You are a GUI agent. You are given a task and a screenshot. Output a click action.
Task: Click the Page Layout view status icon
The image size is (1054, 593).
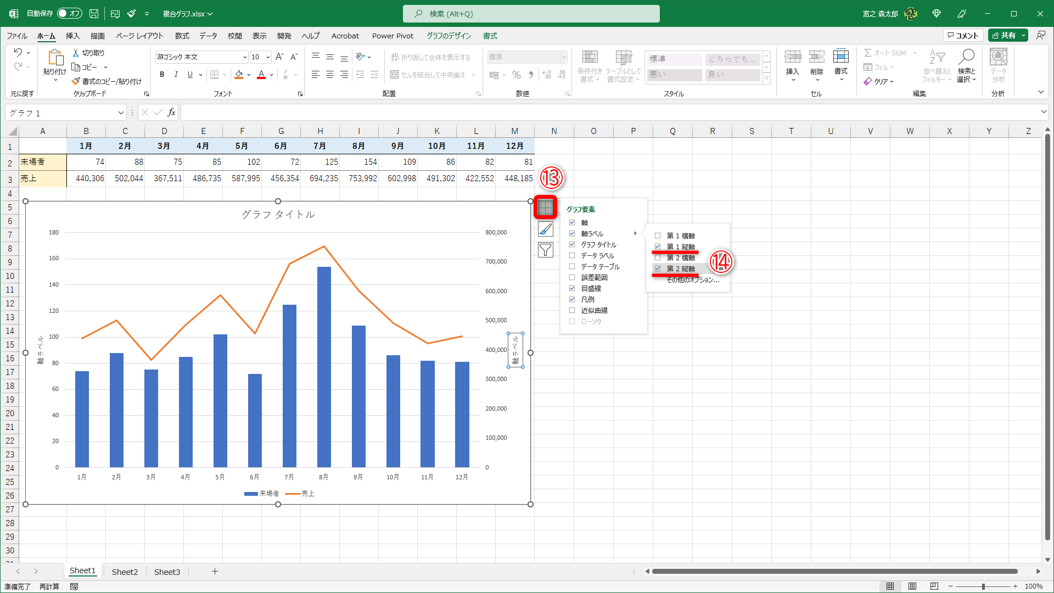point(912,586)
